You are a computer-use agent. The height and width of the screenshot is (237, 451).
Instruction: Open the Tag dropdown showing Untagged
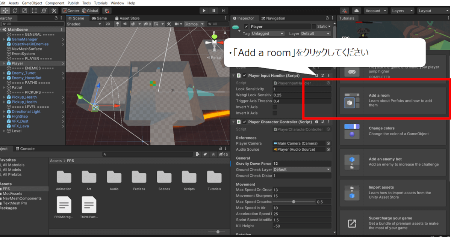click(268, 33)
